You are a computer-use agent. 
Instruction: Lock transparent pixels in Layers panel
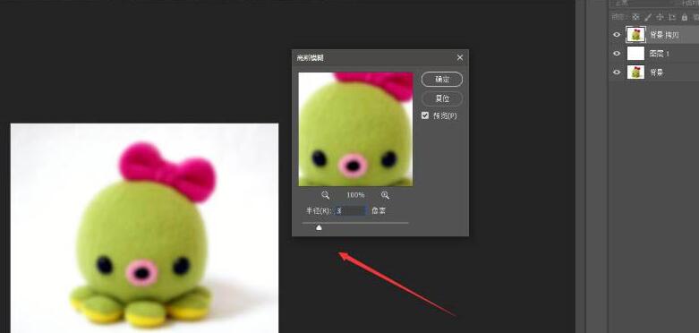click(x=635, y=17)
